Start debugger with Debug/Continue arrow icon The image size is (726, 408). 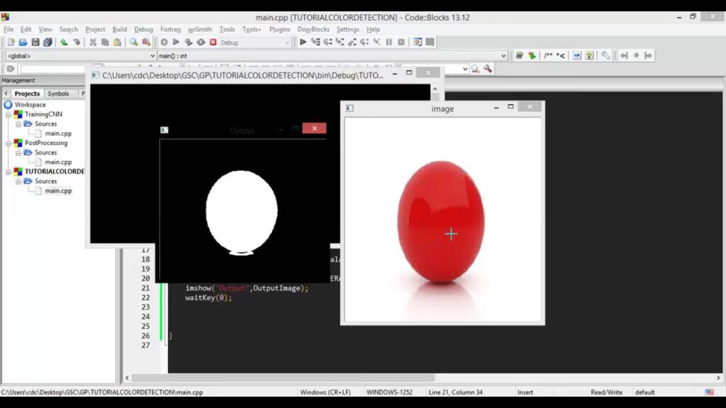coord(303,42)
